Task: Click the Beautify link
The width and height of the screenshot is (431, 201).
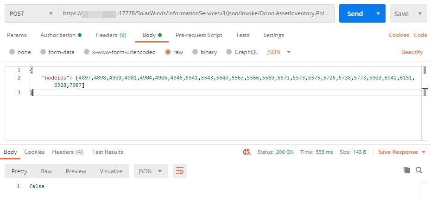Action: [412, 52]
